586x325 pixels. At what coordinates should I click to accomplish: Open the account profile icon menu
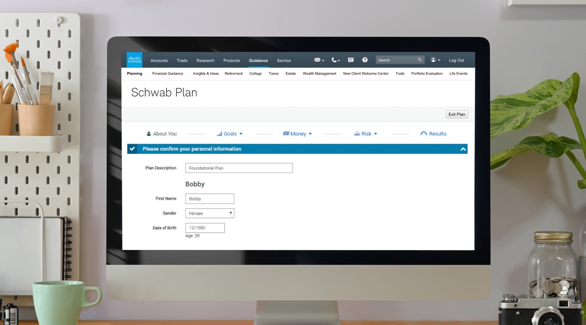(x=433, y=60)
